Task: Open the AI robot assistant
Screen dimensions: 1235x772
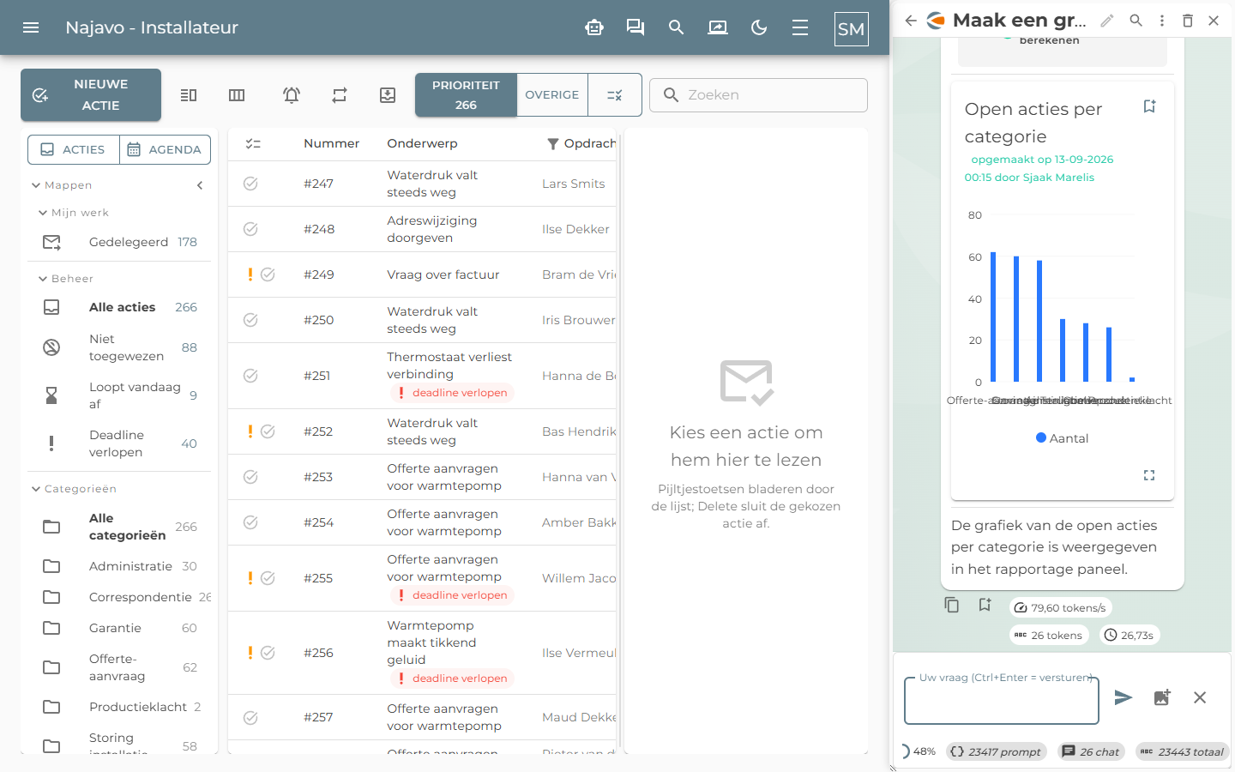Action: (594, 27)
